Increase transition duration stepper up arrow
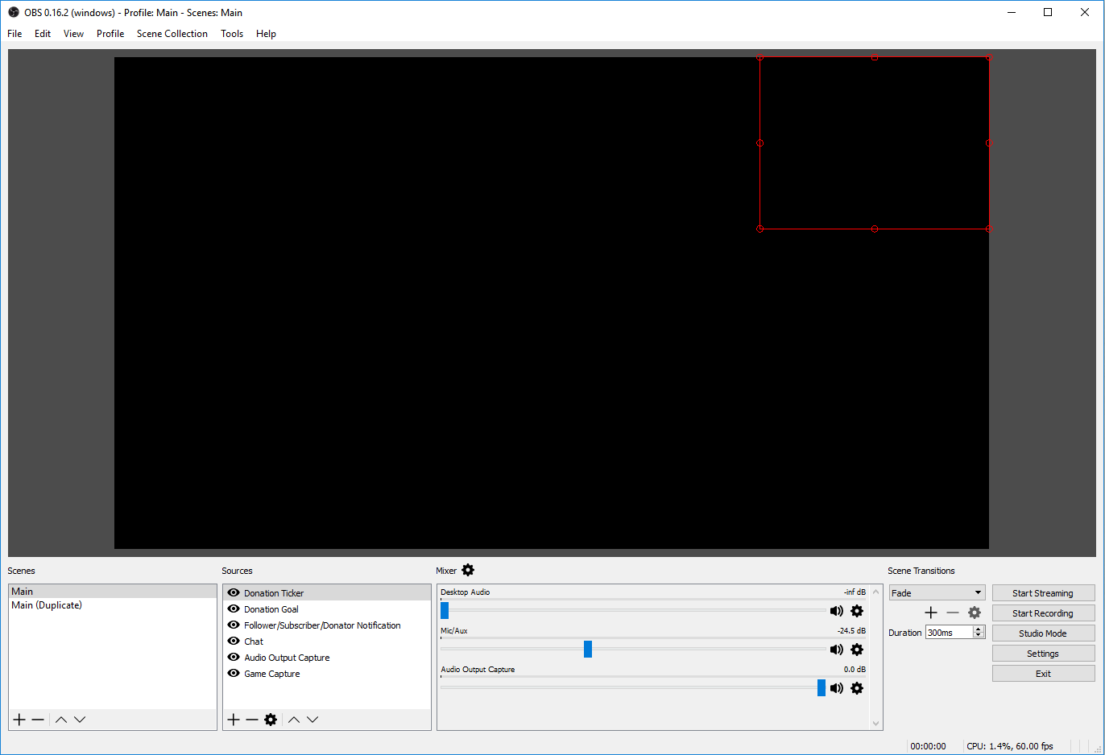 point(979,629)
